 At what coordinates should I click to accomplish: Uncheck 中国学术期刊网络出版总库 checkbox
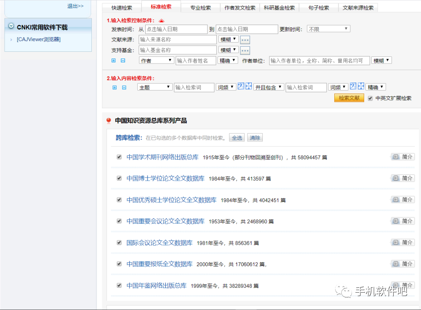(119, 157)
